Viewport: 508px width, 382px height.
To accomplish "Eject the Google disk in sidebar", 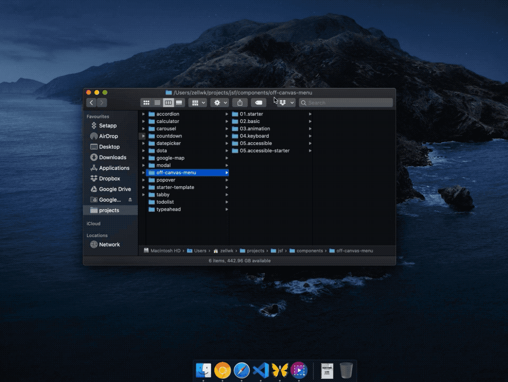I will [x=130, y=200].
